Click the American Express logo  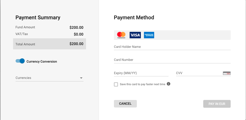pyautogui.click(x=149, y=35)
